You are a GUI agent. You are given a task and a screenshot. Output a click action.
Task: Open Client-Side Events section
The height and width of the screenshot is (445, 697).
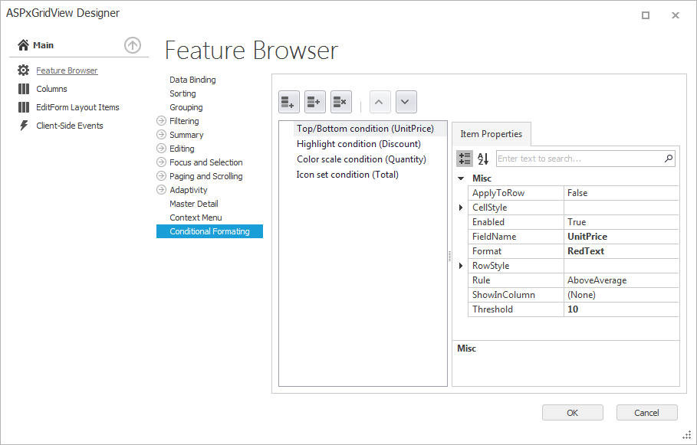point(70,126)
